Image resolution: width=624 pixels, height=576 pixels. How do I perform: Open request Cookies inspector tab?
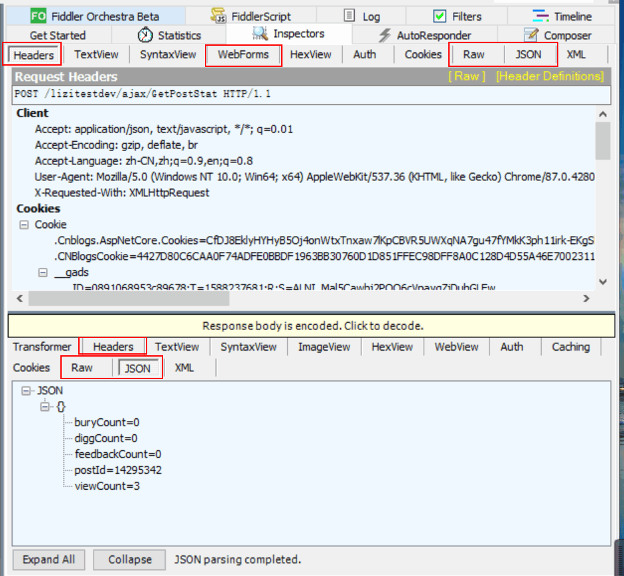pyautogui.click(x=423, y=54)
